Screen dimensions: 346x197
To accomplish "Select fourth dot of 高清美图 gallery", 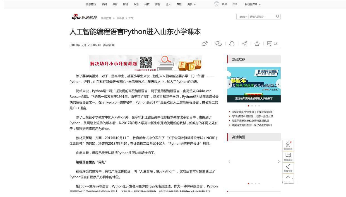I will pos(259,183).
